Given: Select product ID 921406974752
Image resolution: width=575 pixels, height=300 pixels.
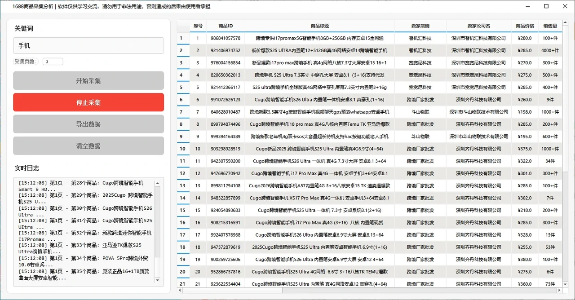Looking at the screenshot, I should click(226, 50).
